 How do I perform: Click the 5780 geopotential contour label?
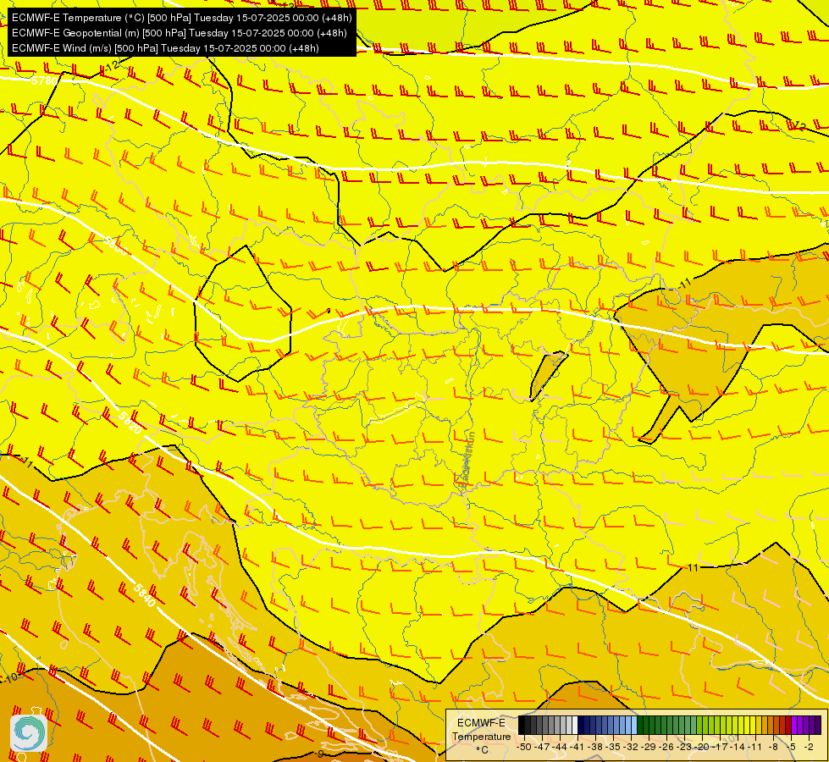coord(44,81)
